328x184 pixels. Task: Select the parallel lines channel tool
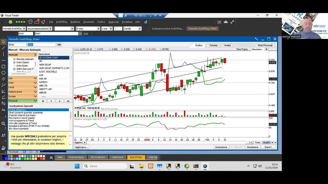click(x=3, y=79)
